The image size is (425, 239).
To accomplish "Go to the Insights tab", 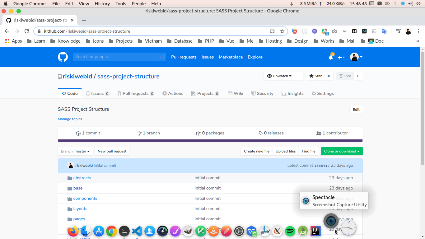I will [x=292, y=93].
